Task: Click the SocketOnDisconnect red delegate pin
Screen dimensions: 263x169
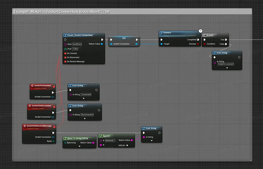Action: (x=54, y=107)
